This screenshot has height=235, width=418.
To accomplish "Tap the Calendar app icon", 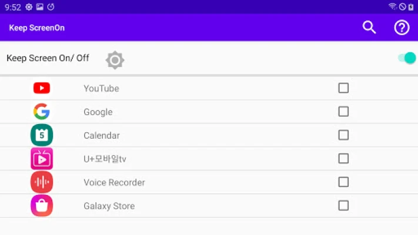I will click(x=42, y=135).
